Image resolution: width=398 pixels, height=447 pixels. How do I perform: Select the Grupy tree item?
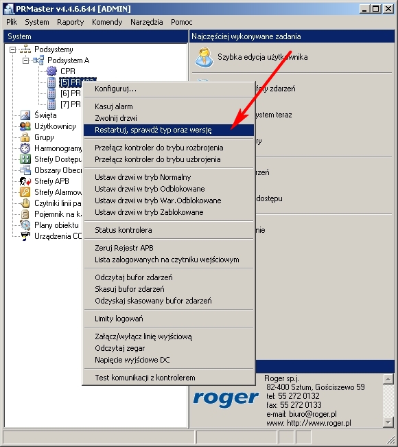[44, 137]
